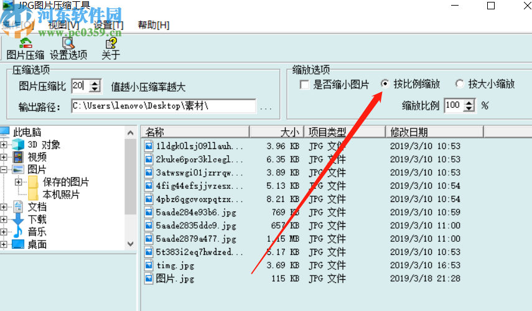Select 保存的图片 tree label
This screenshot has height=311, width=532.
pyautogui.click(x=66, y=182)
